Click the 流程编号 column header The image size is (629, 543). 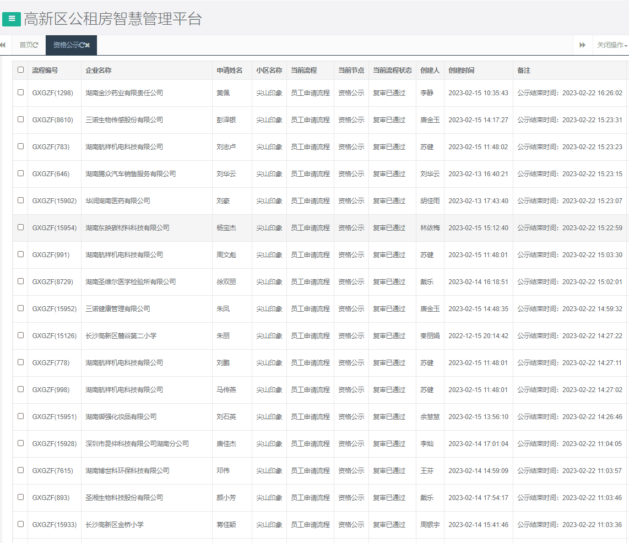(45, 70)
